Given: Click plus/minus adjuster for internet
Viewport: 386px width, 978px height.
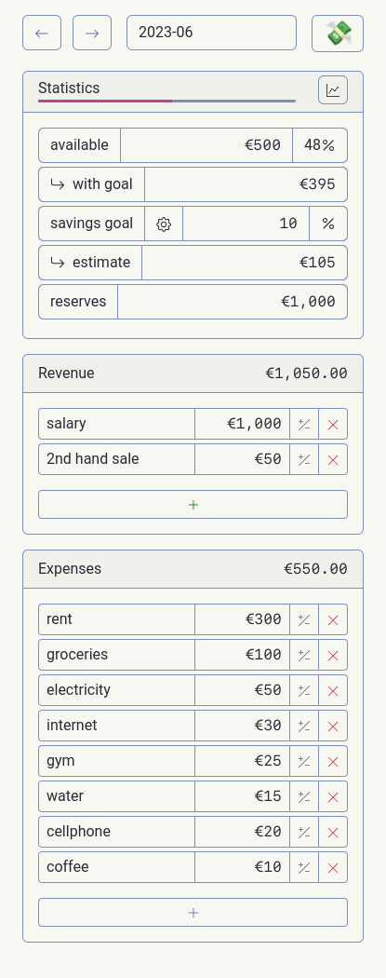Looking at the screenshot, I should (304, 726).
